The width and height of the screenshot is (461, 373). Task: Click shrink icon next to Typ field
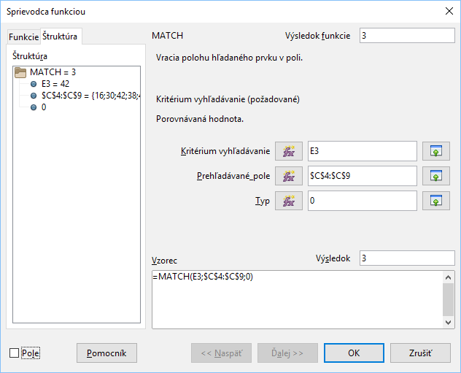pos(436,201)
